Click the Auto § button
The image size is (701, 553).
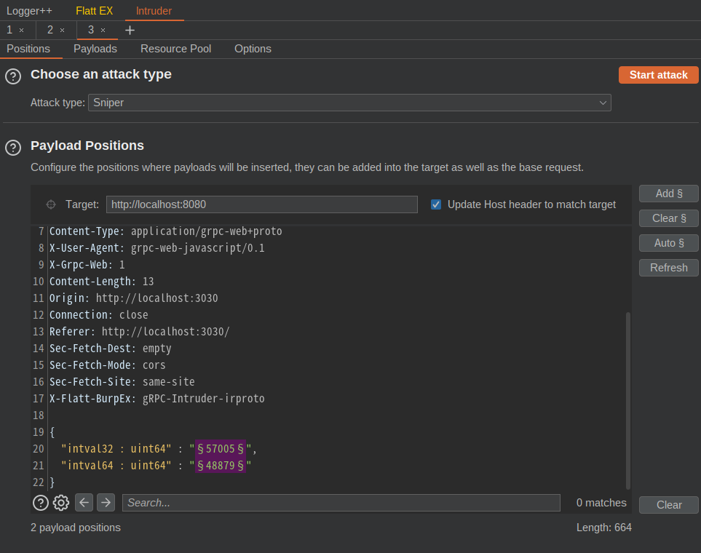[669, 243]
